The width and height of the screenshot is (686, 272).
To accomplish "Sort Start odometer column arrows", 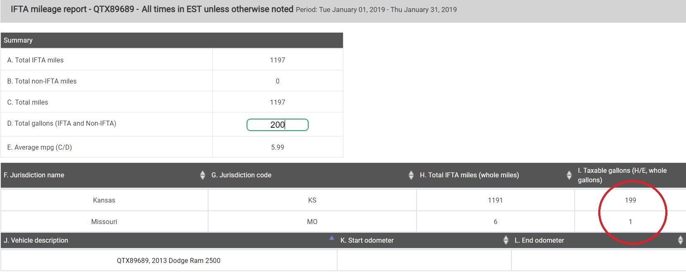I will 506,240.
